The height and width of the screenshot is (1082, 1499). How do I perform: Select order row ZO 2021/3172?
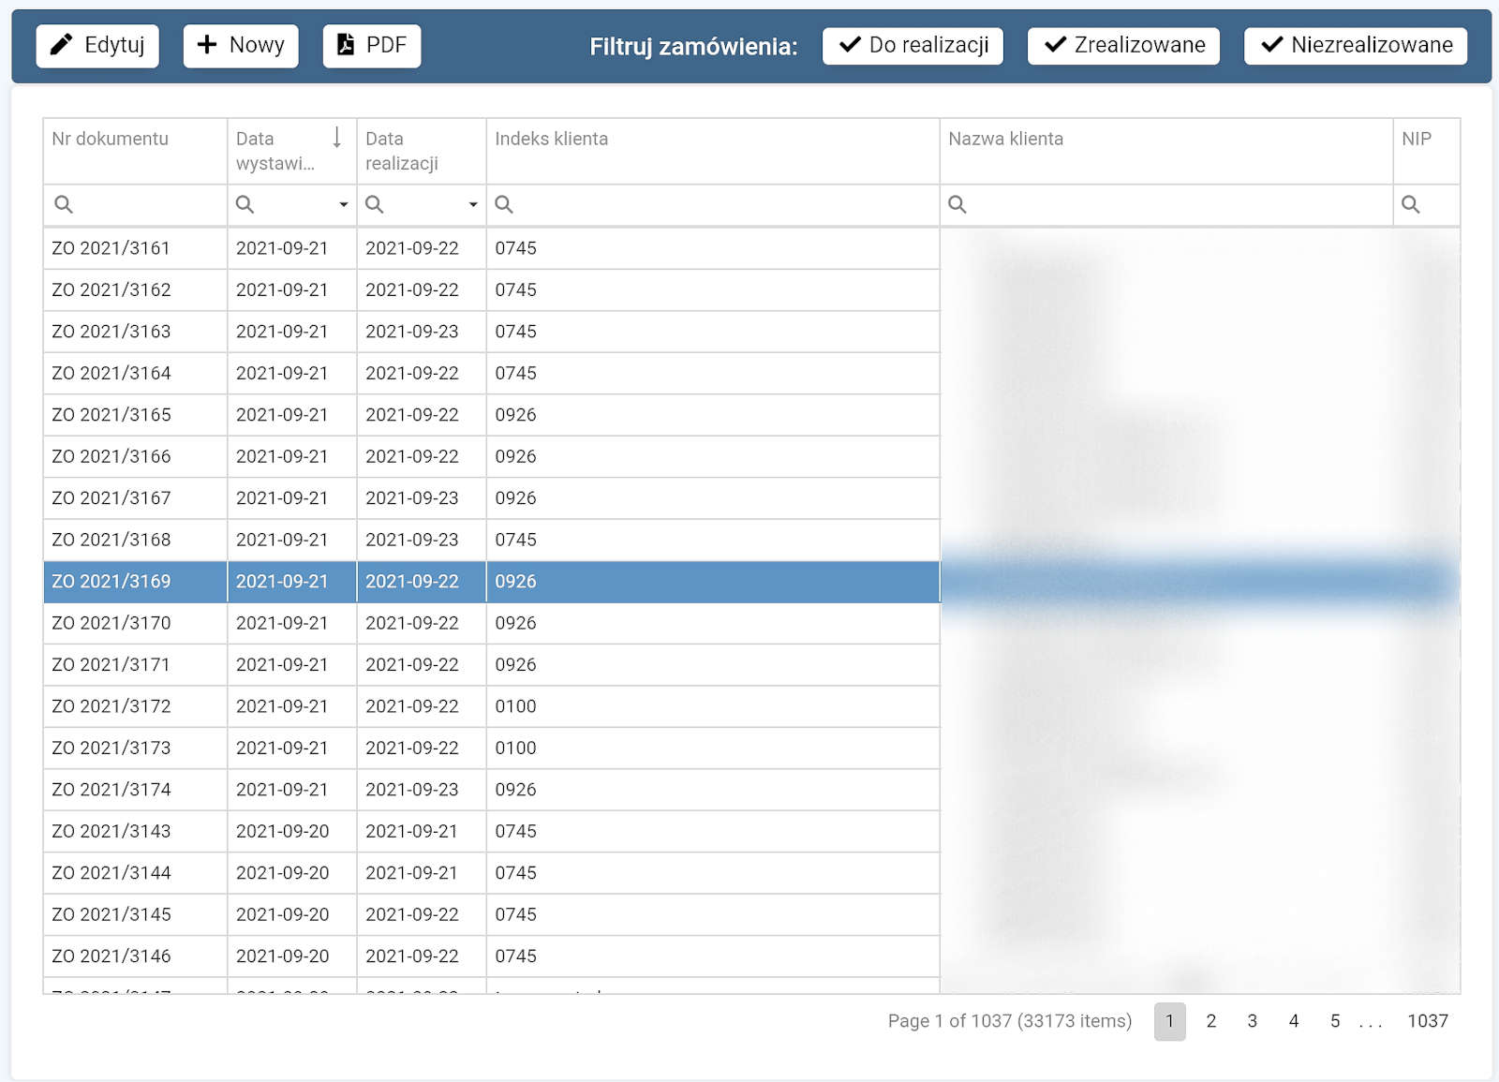click(111, 706)
